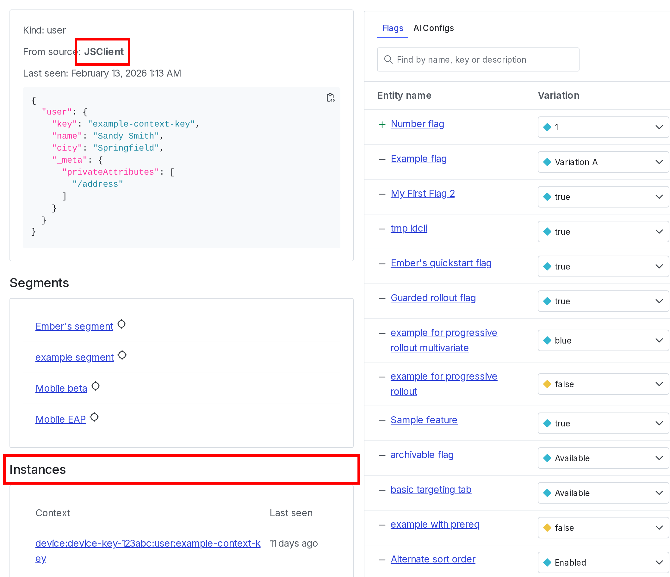Click the teal diamond icon beside Number flag's variation
Viewport: 670px width, 577px height.
click(x=547, y=127)
